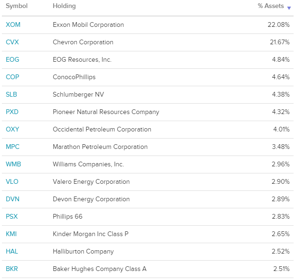Click the 2.89% value for Devon
This screenshot has height=279, width=294.
pyautogui.click(x=281, y=199)
